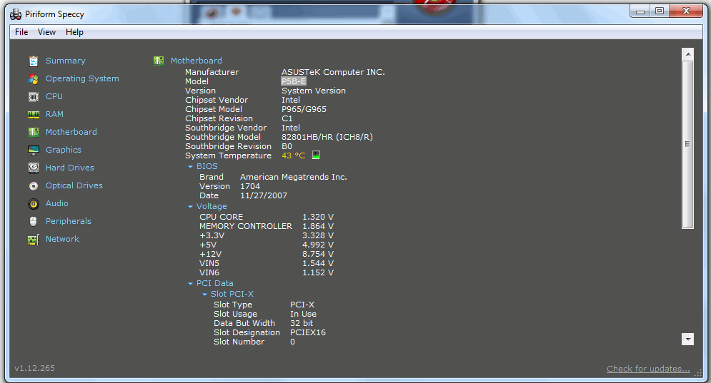
Task: Click the CPU CORE 1.320 V value
Action: (x=318, y=217)
